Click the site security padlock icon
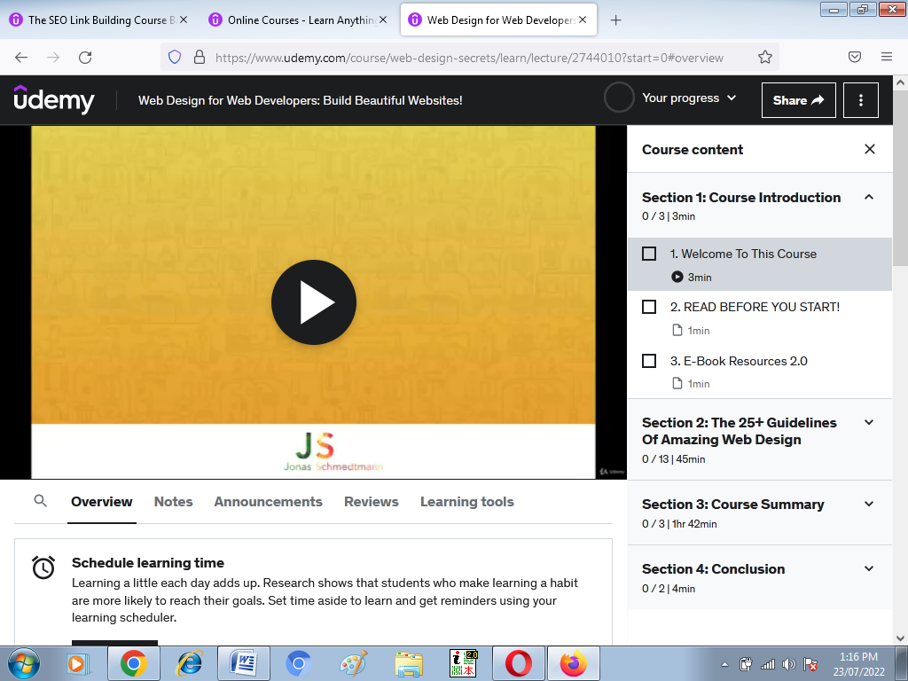This screenshot has height=681, width=908. [x=200, y=57]
